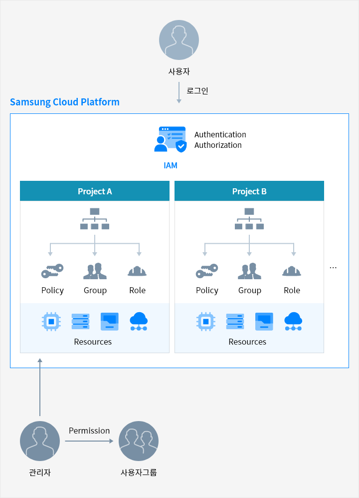Click the Authentication text

point(220,135)
